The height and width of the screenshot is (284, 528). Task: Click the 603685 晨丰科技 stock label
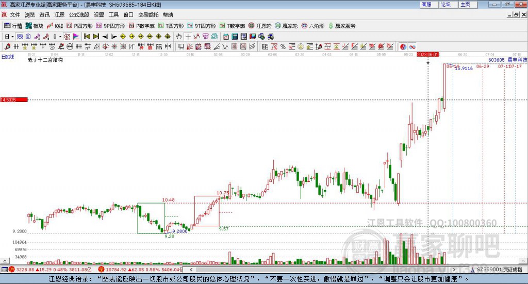point(507,60)
